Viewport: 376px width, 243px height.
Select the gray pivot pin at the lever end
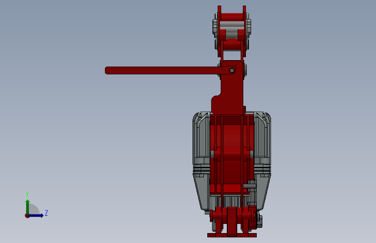(x=232, y=70)
